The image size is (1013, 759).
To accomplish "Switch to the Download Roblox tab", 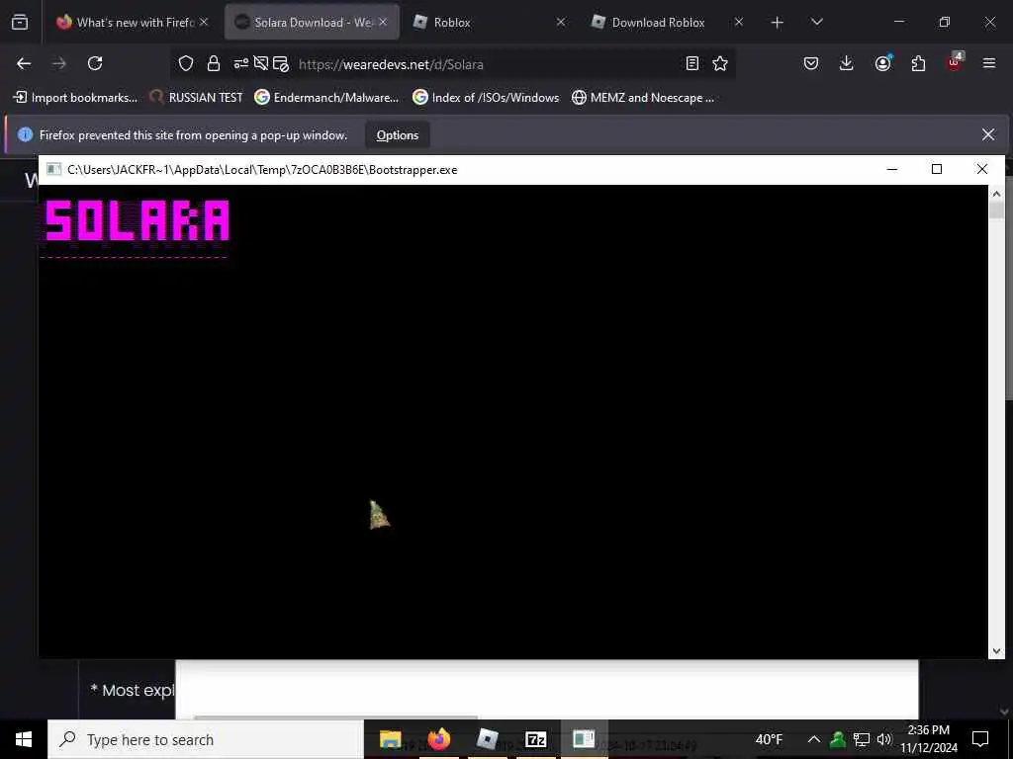I will pos(668,22).
